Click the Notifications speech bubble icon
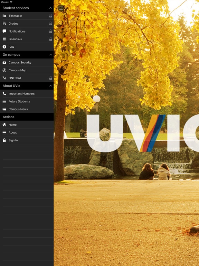This screenshot has width=199, height=266. pos(4,31)
